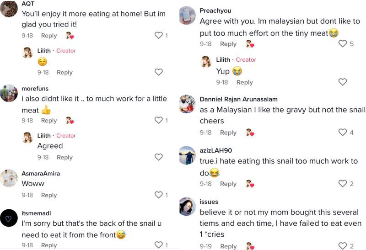Viewport: 366px width, 250px height.
Task: Like azizLAH90's comment about snail
Action: [343, 184]
